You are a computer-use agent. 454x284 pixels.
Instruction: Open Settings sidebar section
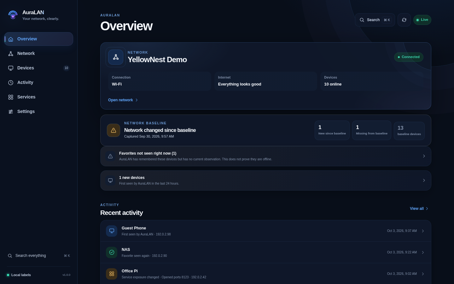pyautogui.click(x=38, y=111)
